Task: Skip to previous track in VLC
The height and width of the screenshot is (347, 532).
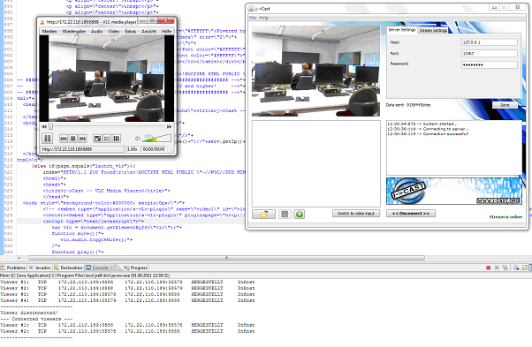Action: 64,139
